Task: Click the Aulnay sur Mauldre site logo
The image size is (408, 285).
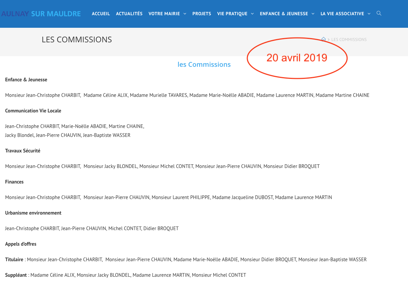Action: pyautogui.click(x=41, y=14)
